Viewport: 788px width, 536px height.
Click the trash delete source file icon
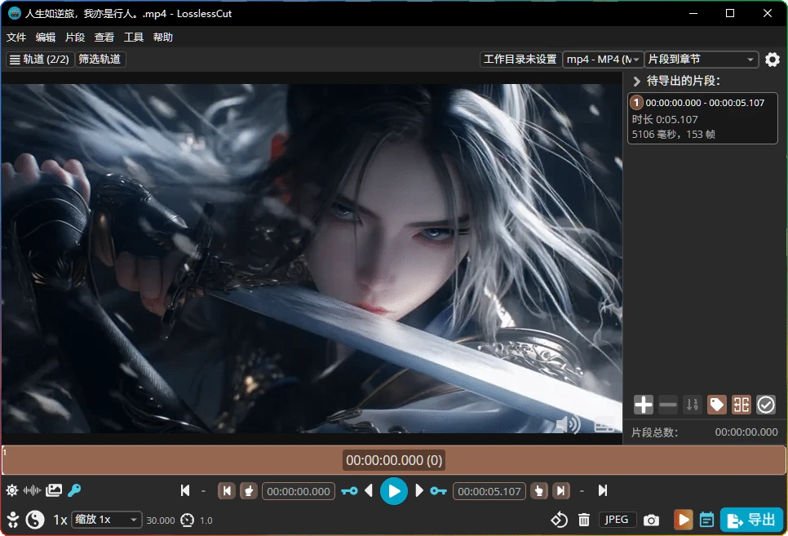(584, 520)
